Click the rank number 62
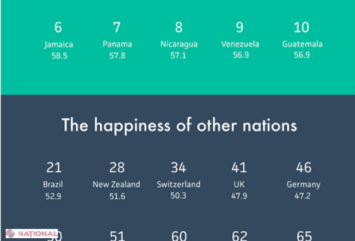 pyautogui.click(x=240, y=236)
